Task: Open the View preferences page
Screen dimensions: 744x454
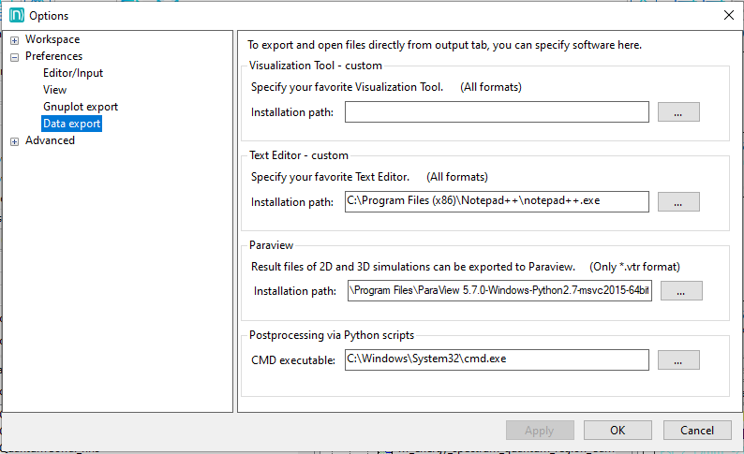Action: coord(54,90)
